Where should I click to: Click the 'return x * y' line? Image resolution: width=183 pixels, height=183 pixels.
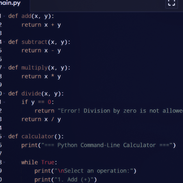pyautogui.click(x=41, y=76)
